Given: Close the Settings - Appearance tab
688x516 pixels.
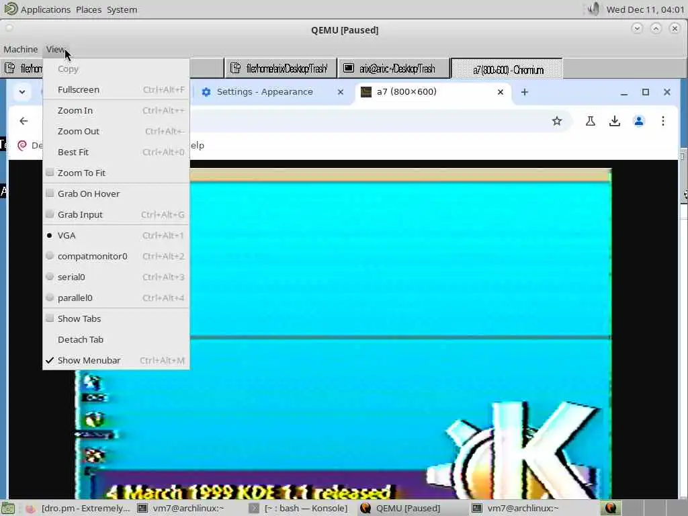Looking at the screenshot, I should point(341,92).
